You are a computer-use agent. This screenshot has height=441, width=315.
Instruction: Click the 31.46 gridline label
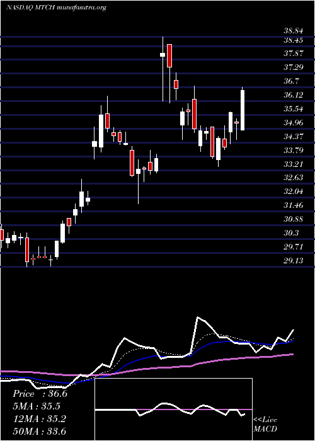[x=294, y=205]
